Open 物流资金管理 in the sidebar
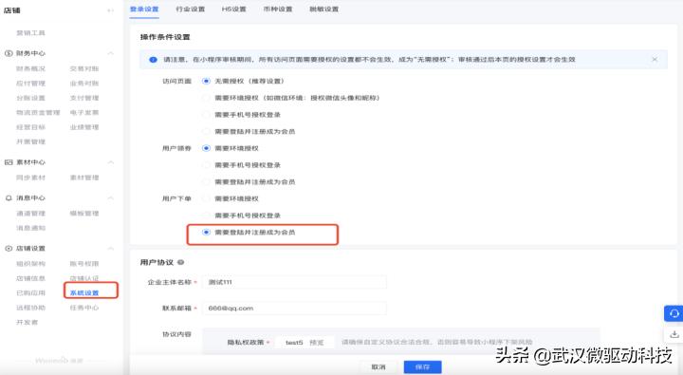 (38, 112)
